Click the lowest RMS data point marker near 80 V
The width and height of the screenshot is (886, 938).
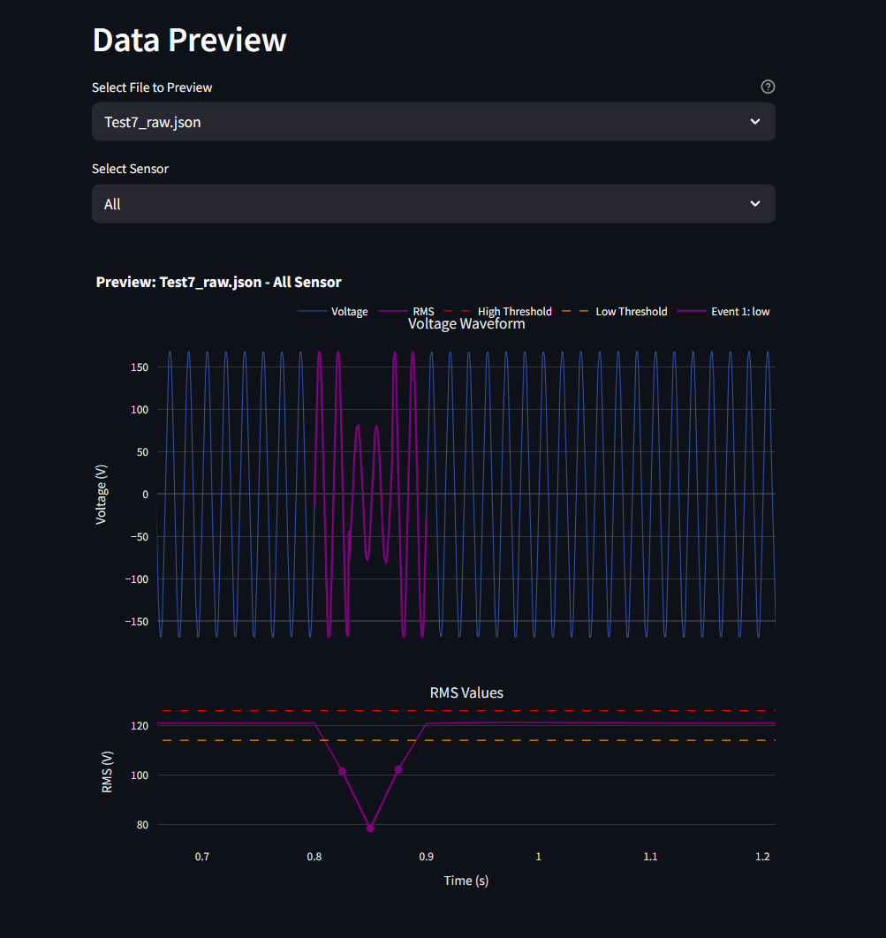[x=370, y=828]
